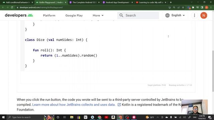Open the Amazon app in taskbar

(113, 117)
